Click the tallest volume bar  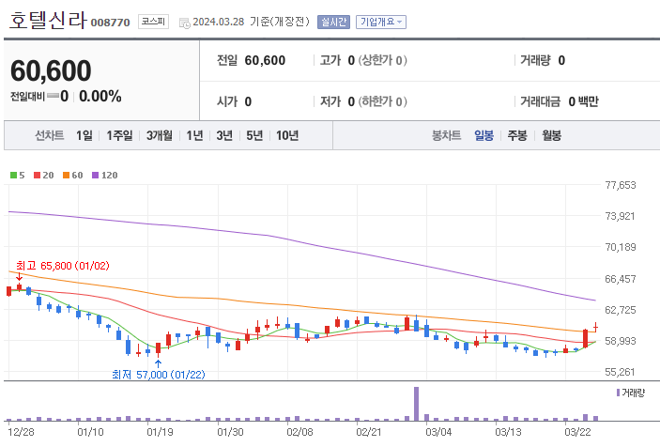coord(416,404)
